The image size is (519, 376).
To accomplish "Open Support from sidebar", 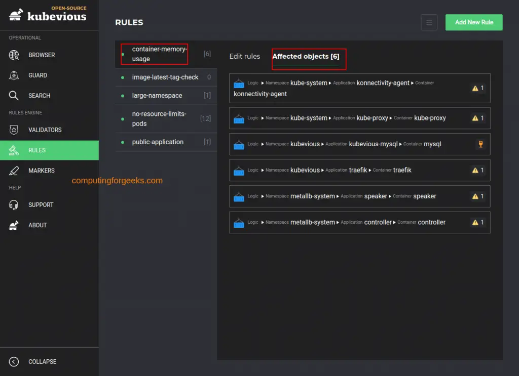I will (49, 205).
